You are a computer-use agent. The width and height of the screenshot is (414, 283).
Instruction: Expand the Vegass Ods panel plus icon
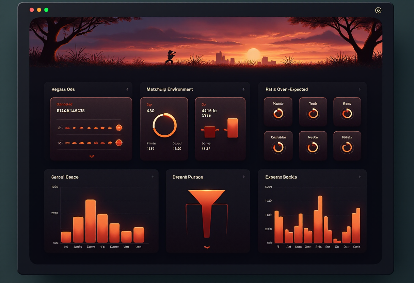[x=127, y=89]
